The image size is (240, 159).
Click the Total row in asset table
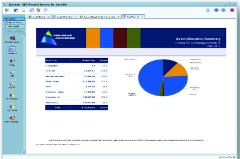pyautogui.click(x=76, y=108)
